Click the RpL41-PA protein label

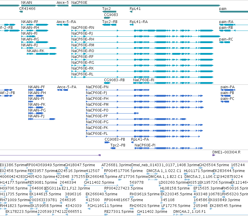pyautogui.click(x=140, y=139)
